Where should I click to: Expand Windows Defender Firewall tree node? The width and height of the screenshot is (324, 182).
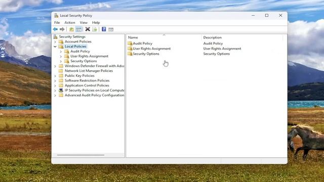55,66
